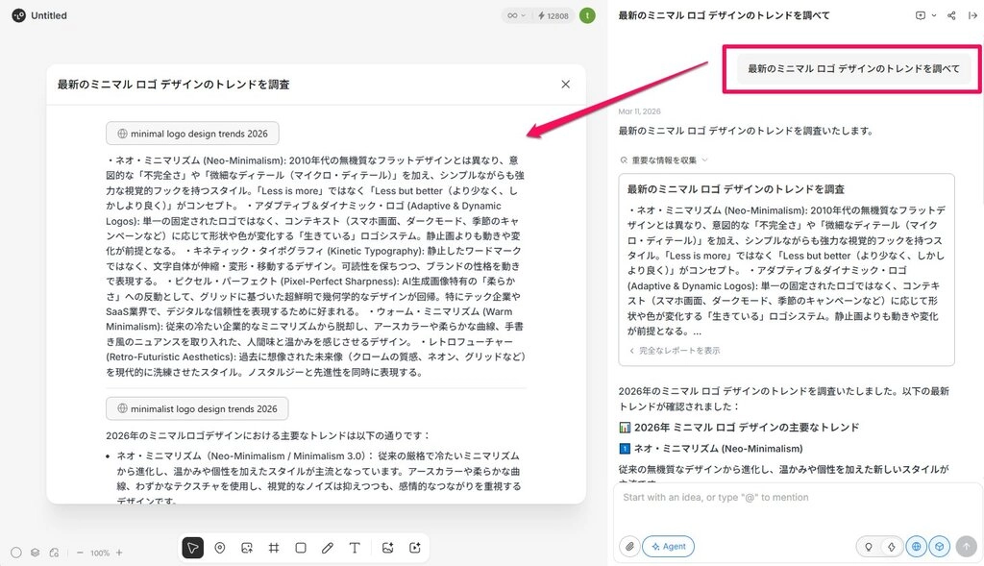Toggle the lightbulb thinking mode

tap(869, 547)
